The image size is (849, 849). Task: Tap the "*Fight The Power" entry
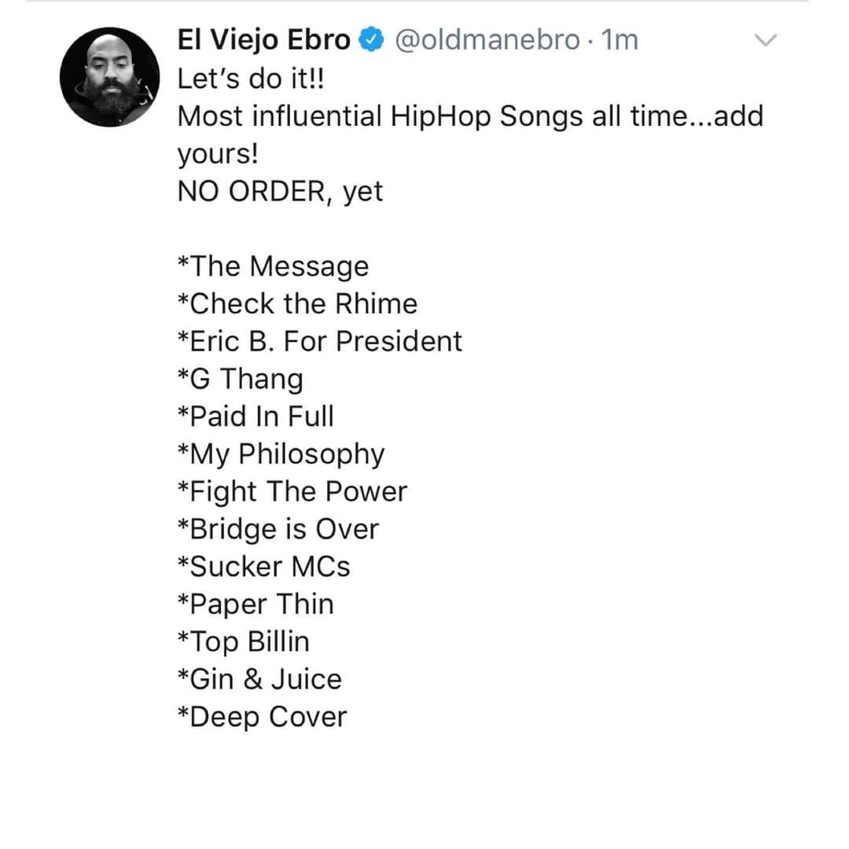point(292,492)
